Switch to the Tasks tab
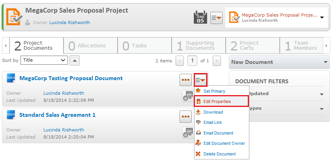This screenshot has height=161, width=333. point(145,45)
